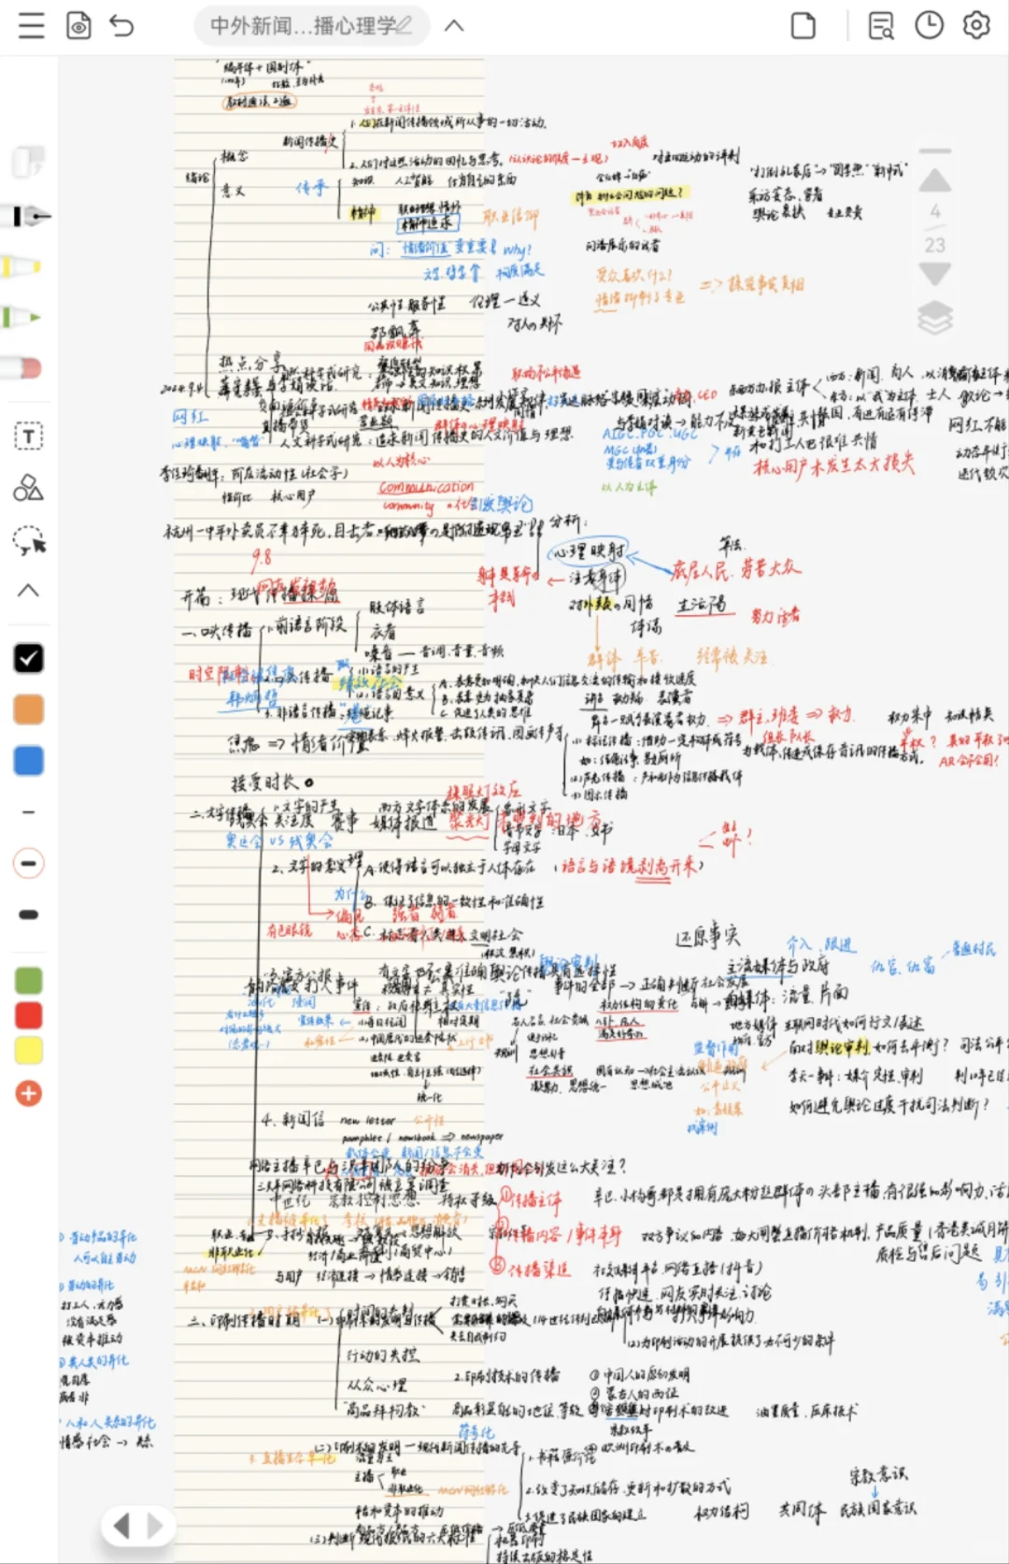Select the pink eraser tool
1009x1564 pixels.
[x=22, y=367]
